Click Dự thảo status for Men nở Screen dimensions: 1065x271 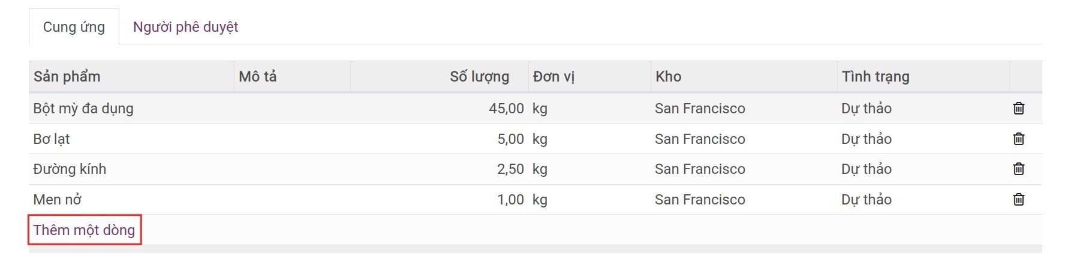866,200
